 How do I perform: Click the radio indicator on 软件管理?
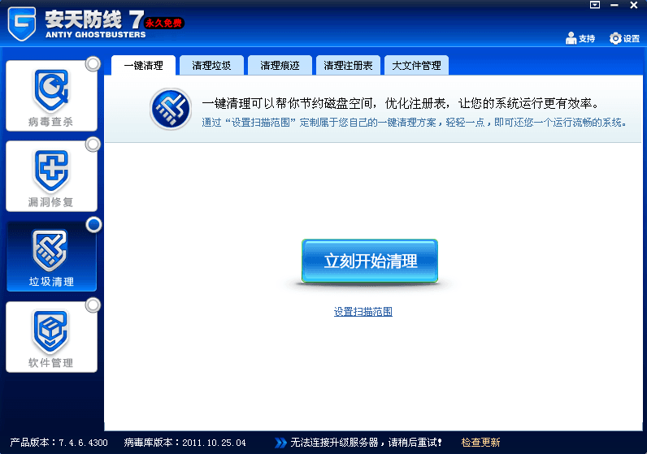coord(93,305)
